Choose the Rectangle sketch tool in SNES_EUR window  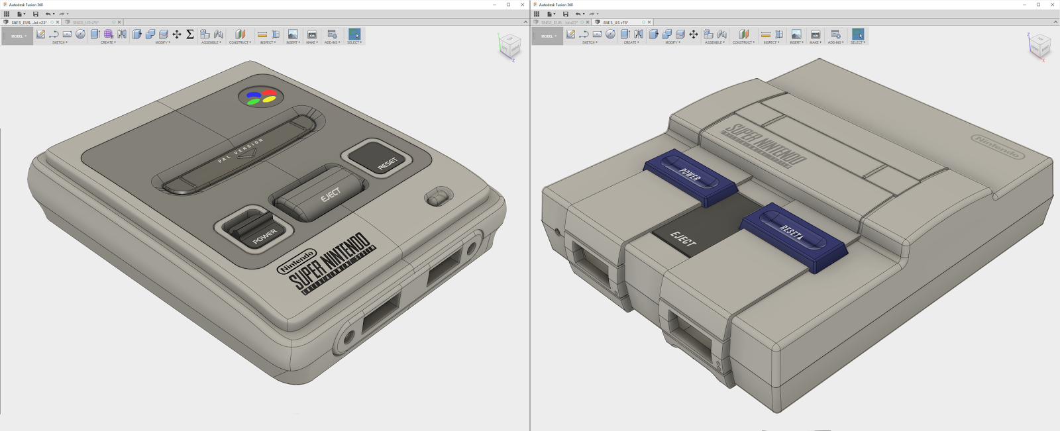click(67, 34)
